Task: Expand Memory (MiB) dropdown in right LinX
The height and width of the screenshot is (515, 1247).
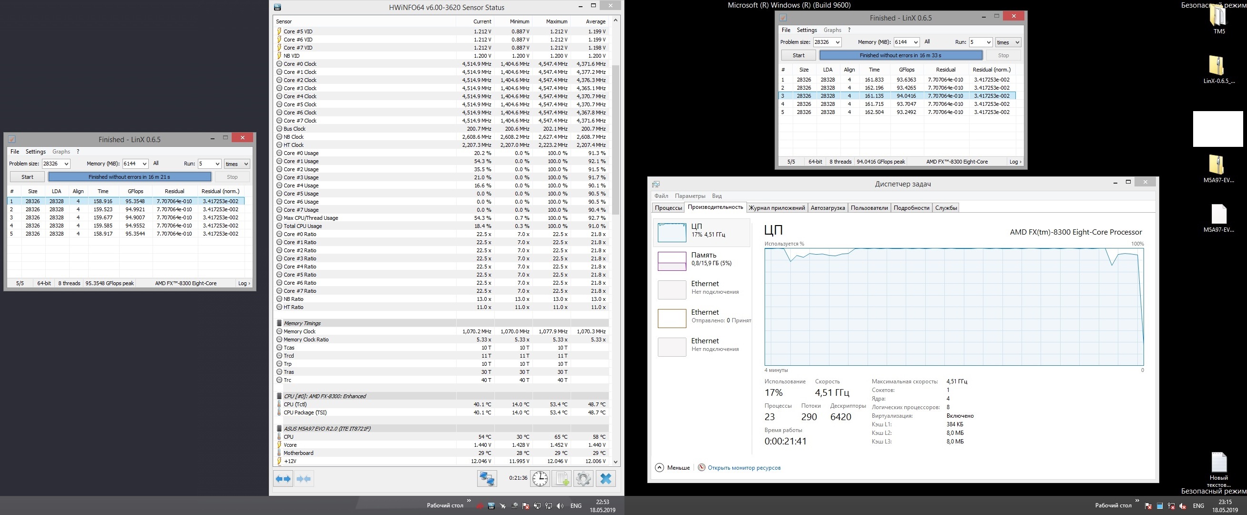Action: (x=915, y=42)
